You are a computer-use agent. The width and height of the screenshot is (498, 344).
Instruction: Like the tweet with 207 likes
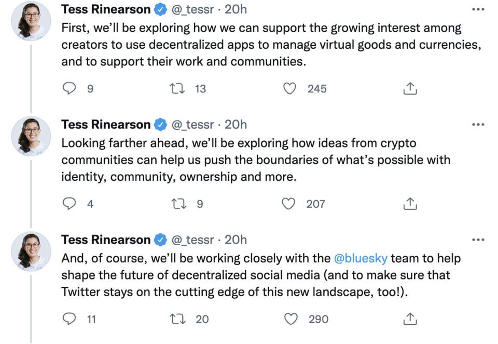click(x=288, y=204)
